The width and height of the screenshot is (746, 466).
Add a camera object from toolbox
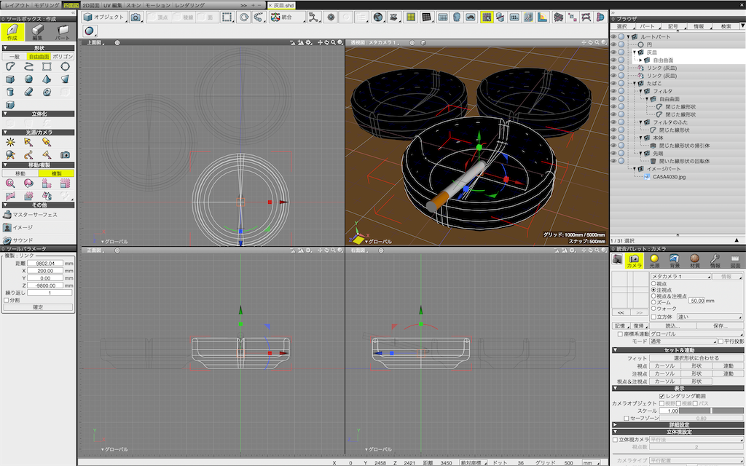click(65, 154)
